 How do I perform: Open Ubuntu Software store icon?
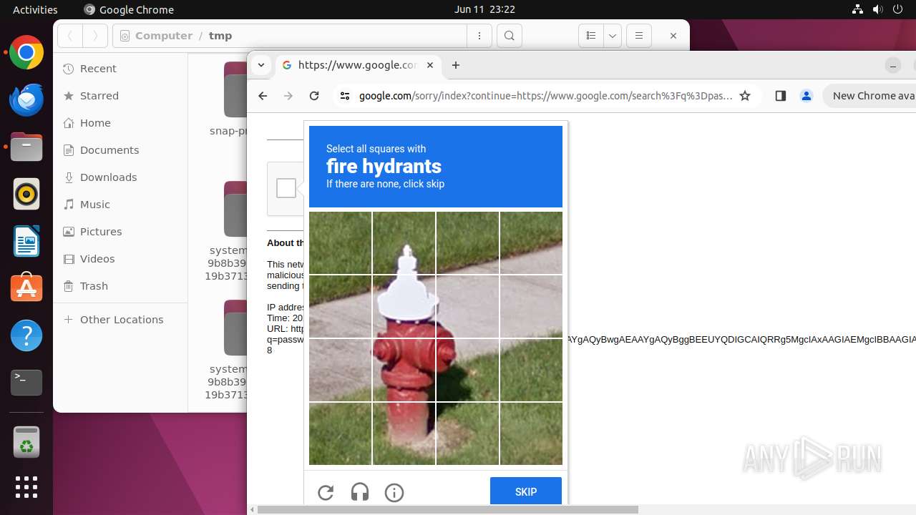pyautogui.click(x=26, y=288)
